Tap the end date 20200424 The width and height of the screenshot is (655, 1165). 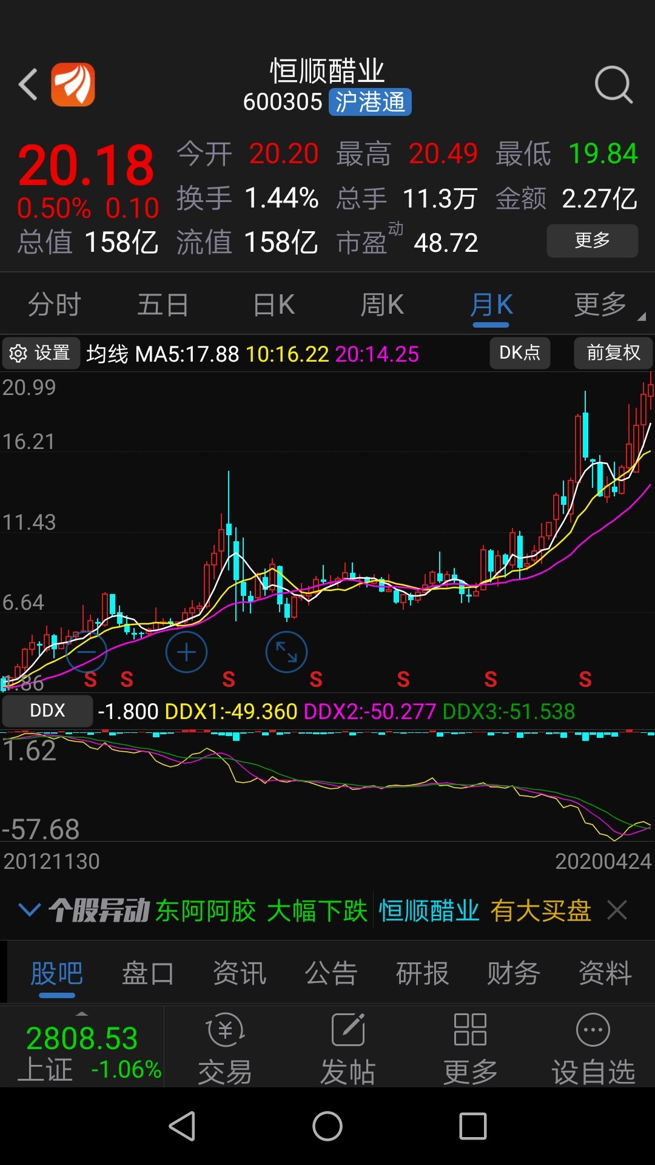pyautogui.click(x=603, y=861)
